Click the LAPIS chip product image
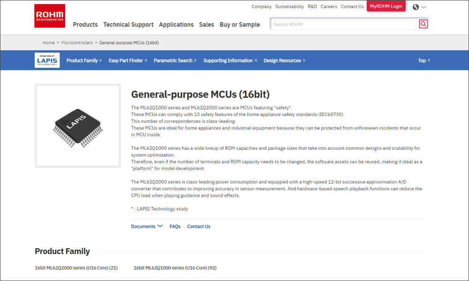The image size is (469, 281). click(77, 126)
